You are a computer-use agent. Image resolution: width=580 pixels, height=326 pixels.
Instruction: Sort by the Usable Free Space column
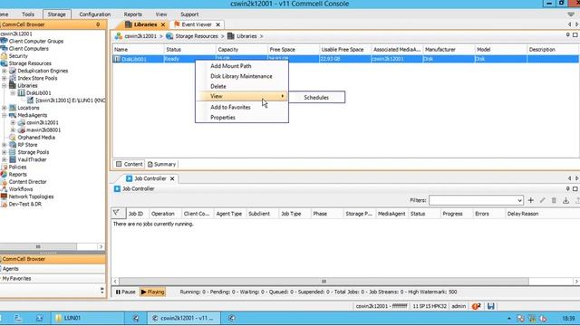pyautogui.click(x=344, y=49)
